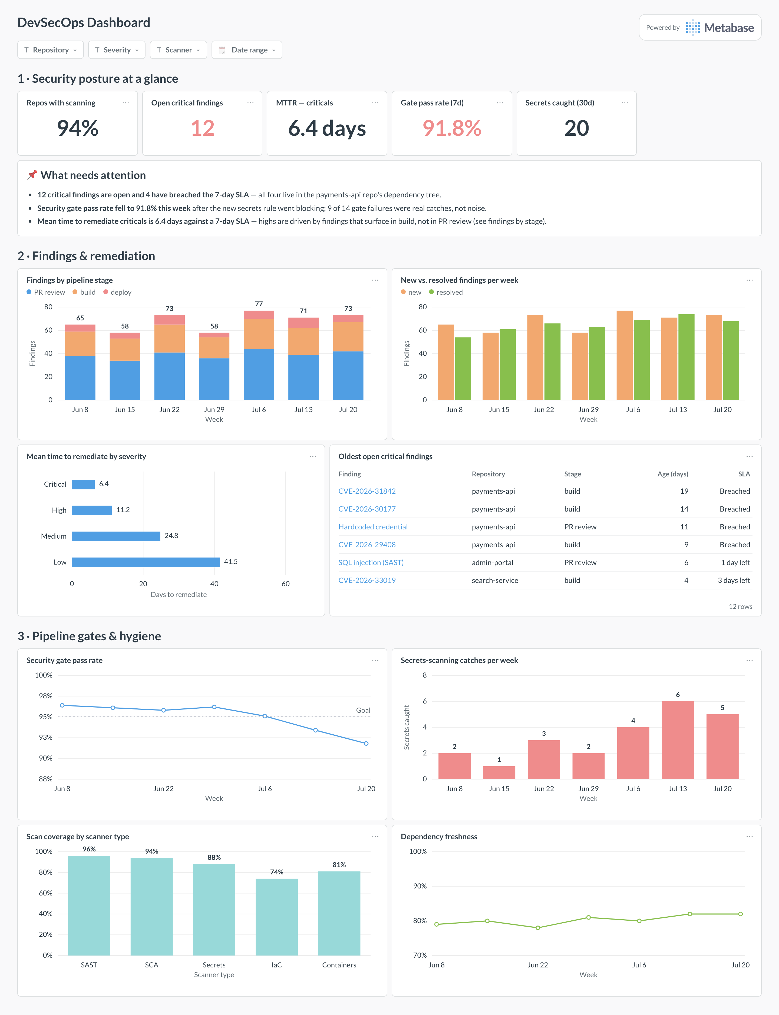Open the Severity filter dropdown
Screen dimensions: 779x1015
(x=117, y=50)
